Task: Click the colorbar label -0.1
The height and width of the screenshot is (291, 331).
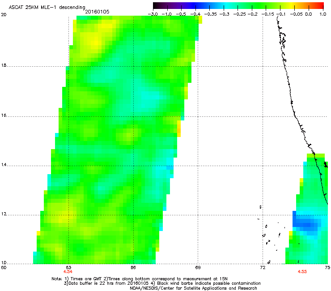Action: point(281,14)
